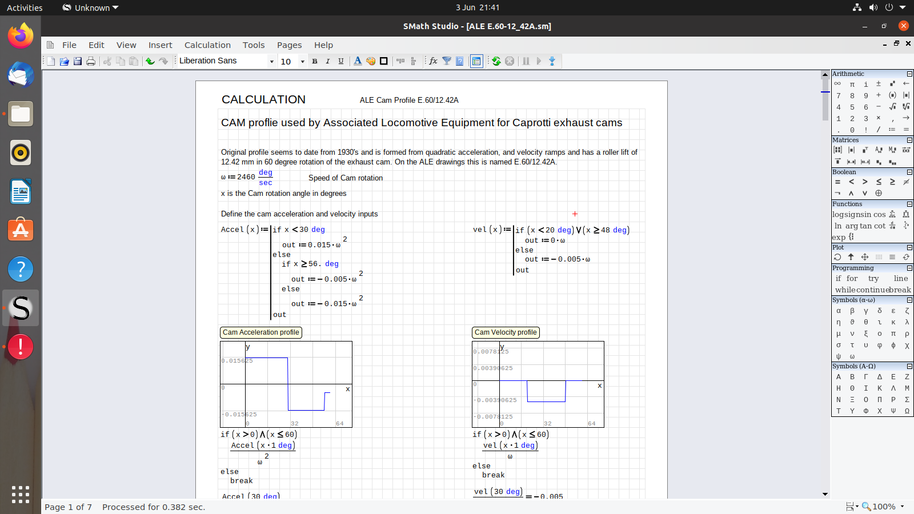Insert the cos function
Screen dimensions: 914x514
(879, 215)
